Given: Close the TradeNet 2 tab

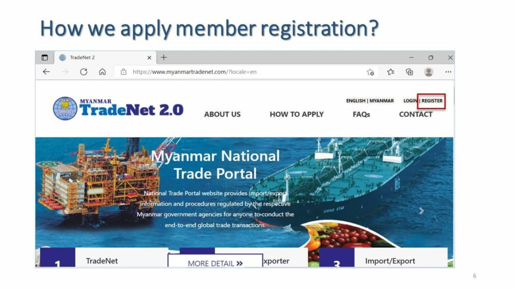Looking at the screenshot, I should click(x=149, y=58).
